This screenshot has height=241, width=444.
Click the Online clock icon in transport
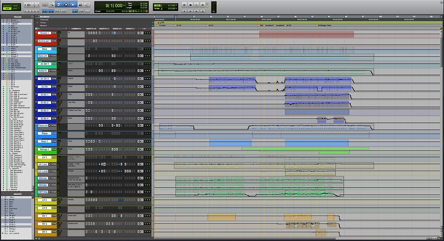pyautogui.click(x=185, y=5)
